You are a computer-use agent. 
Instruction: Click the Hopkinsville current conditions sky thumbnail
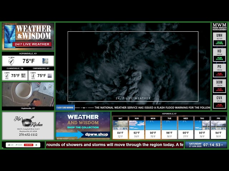(x=45, y=61)
